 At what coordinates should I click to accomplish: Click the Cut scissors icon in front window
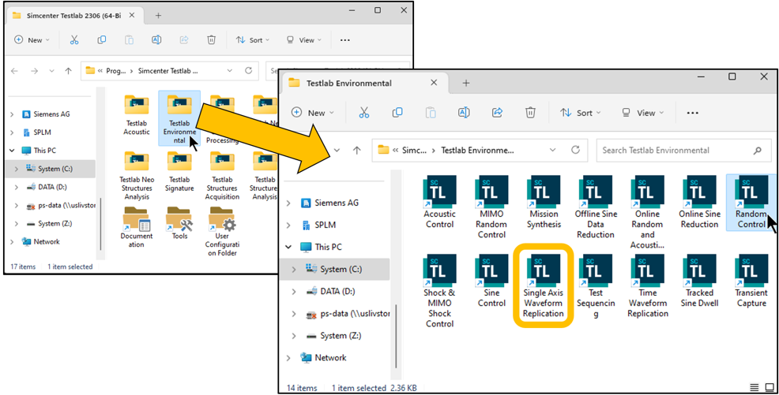(364, 113)
